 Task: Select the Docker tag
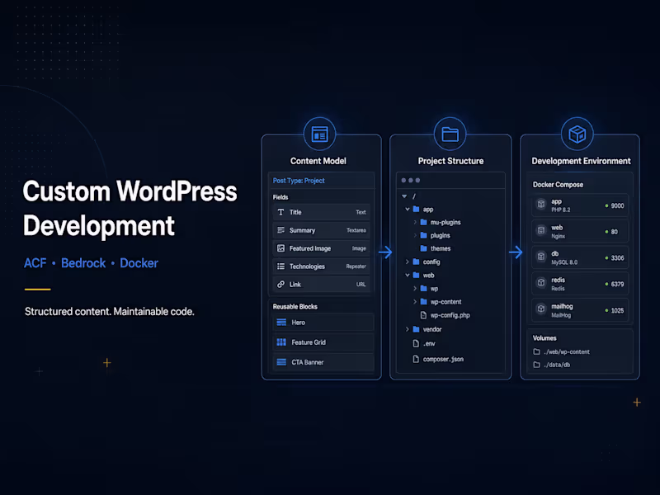(x=139, y=263)
